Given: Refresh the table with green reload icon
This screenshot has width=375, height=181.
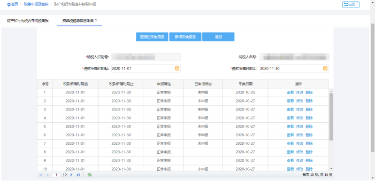Looking at the screenshot, I should 90,175.
